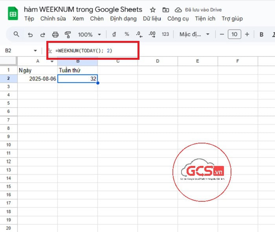
Task: Click the Google Sheets home logo
Action: pyautogui.click(x=13, y=14)
